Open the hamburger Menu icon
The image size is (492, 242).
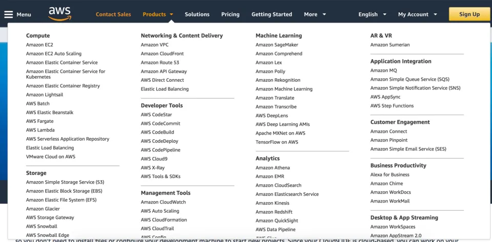pos(9,14)
